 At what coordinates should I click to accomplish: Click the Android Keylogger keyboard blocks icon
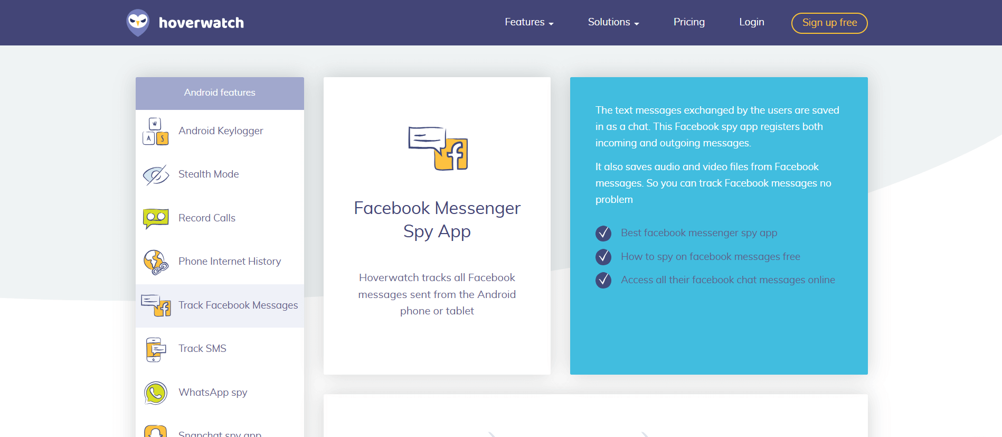(x=155, y=131)
